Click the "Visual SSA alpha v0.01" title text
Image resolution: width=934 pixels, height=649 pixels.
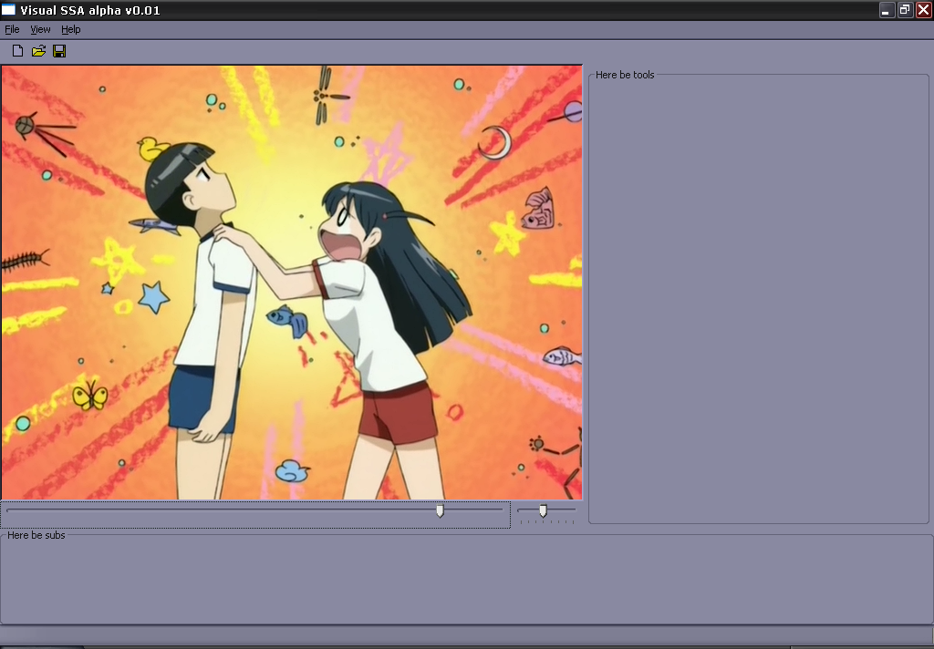(x=91, y=10)
